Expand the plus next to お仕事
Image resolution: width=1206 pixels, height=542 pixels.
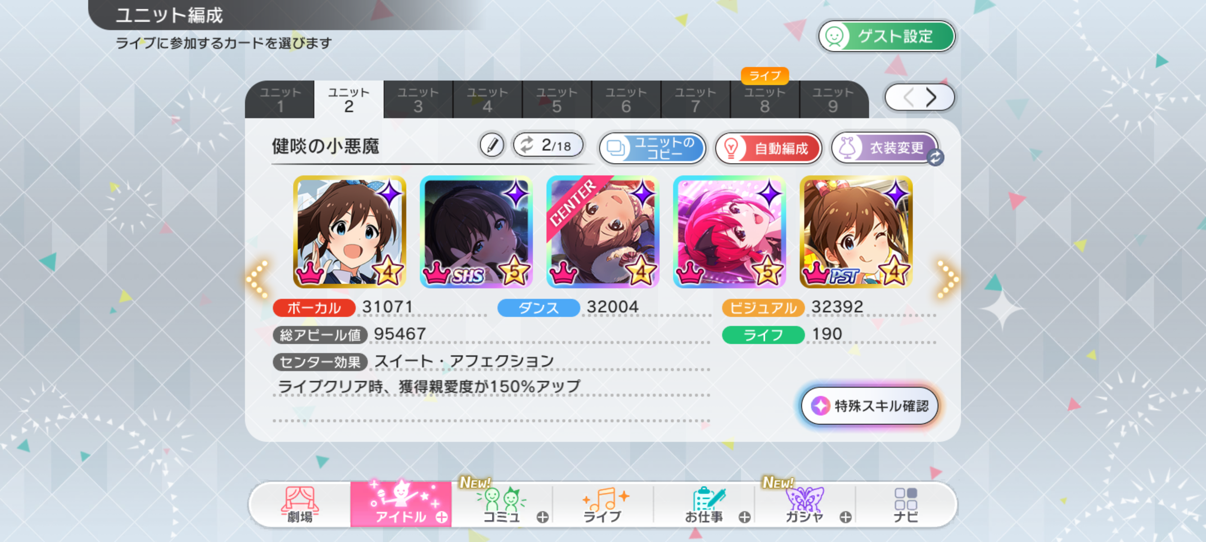coord(745,517)
